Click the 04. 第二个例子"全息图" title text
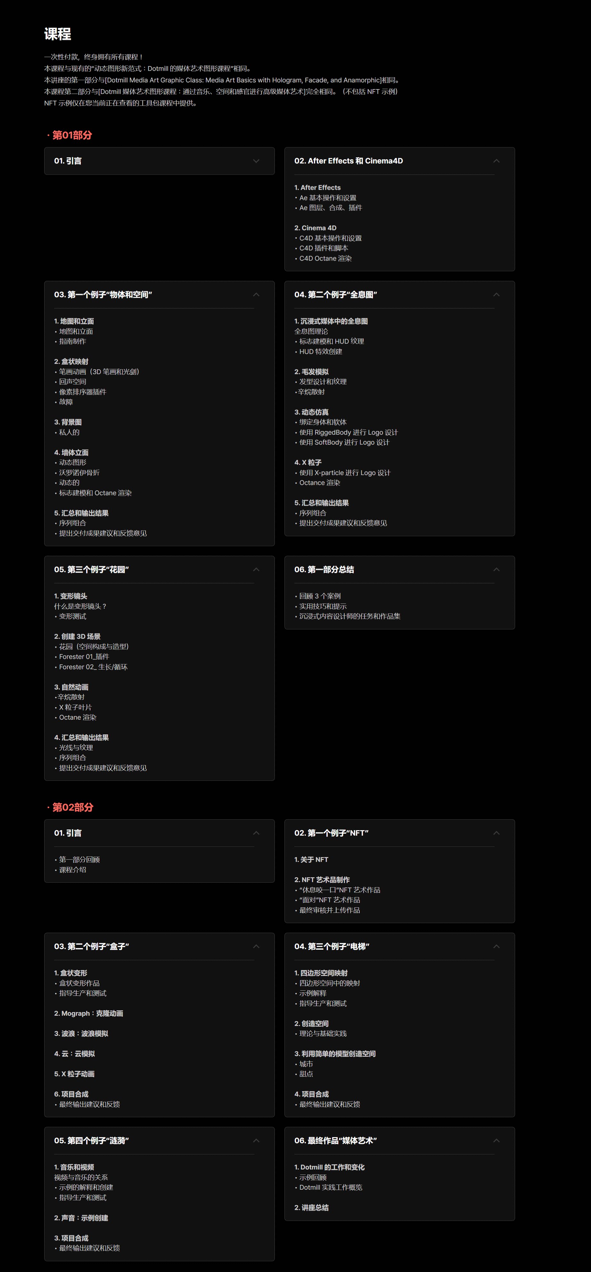 (336, 295)
